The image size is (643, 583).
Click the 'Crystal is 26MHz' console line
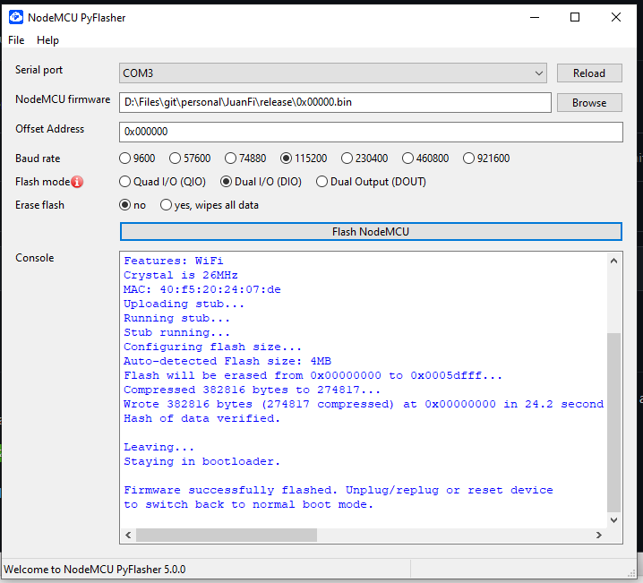tap(181, 275)
